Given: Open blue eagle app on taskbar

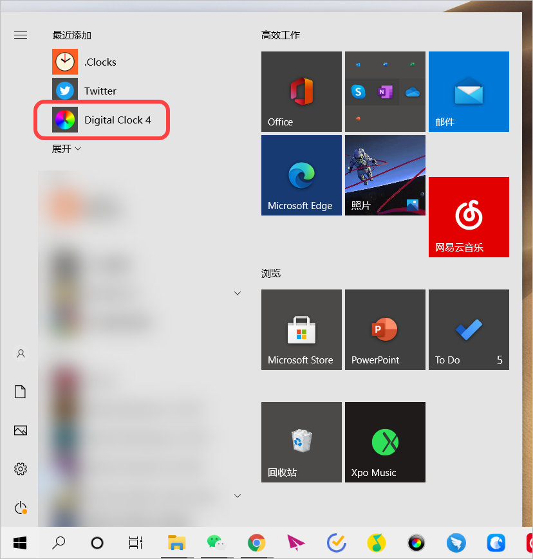Looking at the screenshot, I should [496, 543].
